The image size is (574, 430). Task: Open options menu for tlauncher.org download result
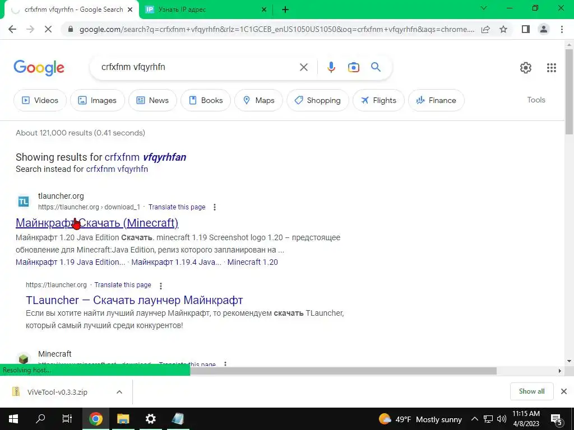[215, 207]
